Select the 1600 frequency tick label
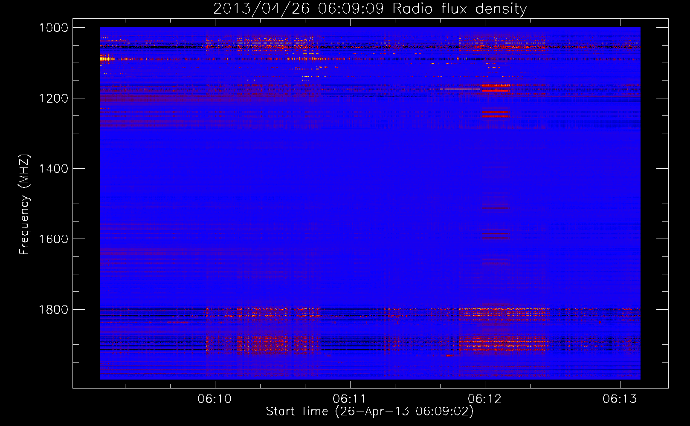 pyautogui.click(x=53, y=239)
